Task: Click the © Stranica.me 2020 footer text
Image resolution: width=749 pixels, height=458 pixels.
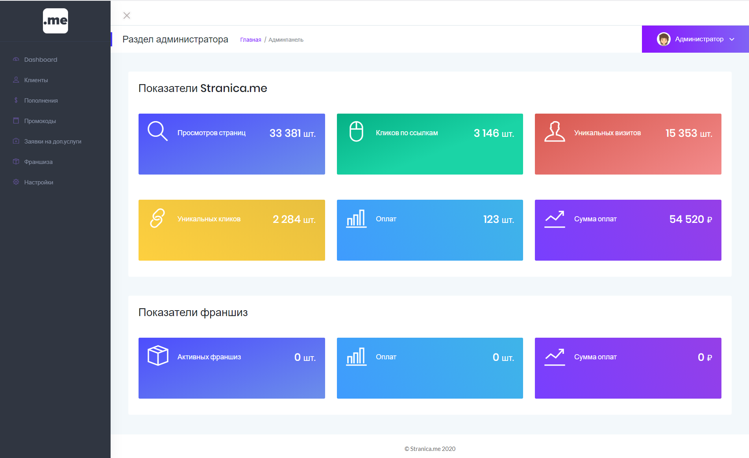Action: [430, 449]
